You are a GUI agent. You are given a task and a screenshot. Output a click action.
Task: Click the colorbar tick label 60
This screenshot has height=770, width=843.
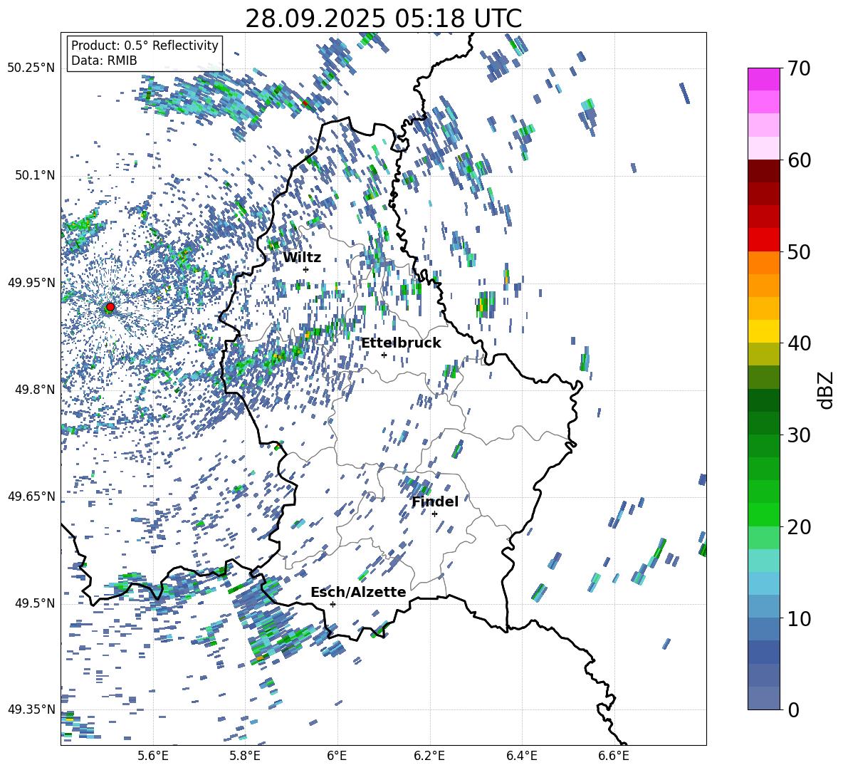click(798, 160)
